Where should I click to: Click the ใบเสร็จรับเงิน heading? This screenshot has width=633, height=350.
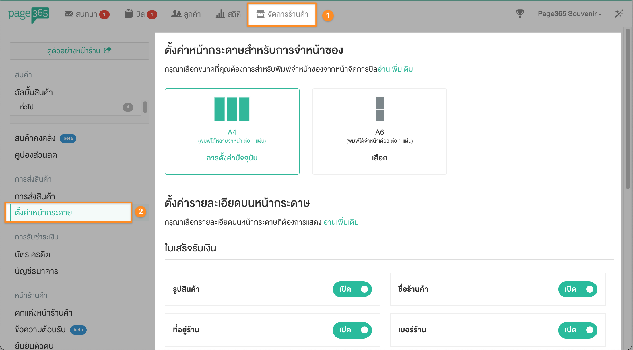tap(191, 248)
